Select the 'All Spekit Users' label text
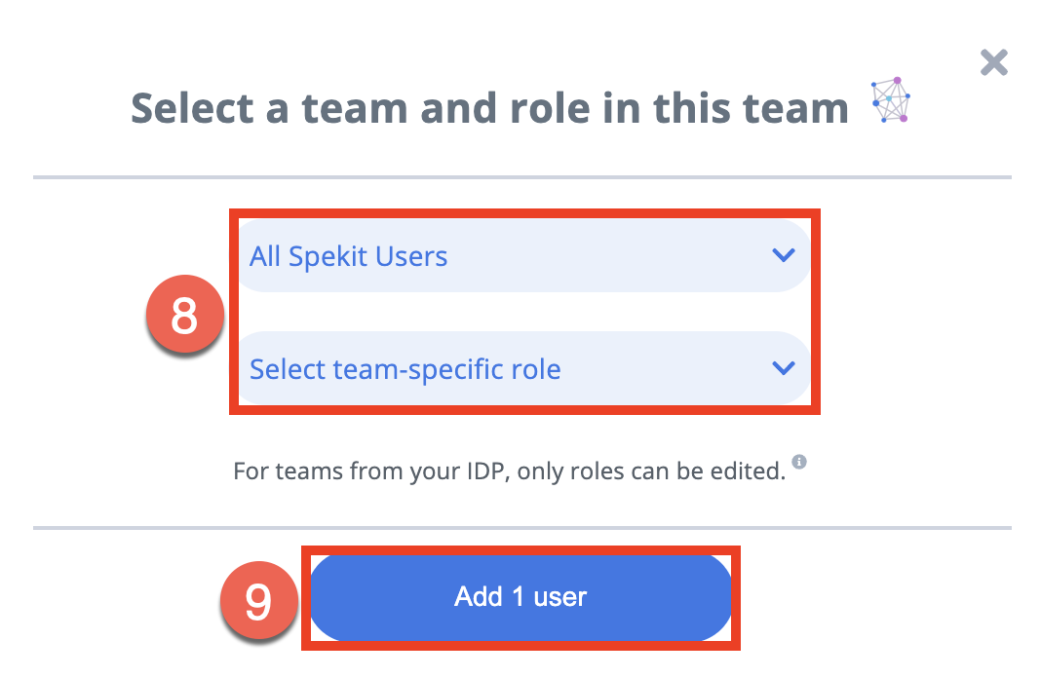1041x678 pixels. (349, 257)
